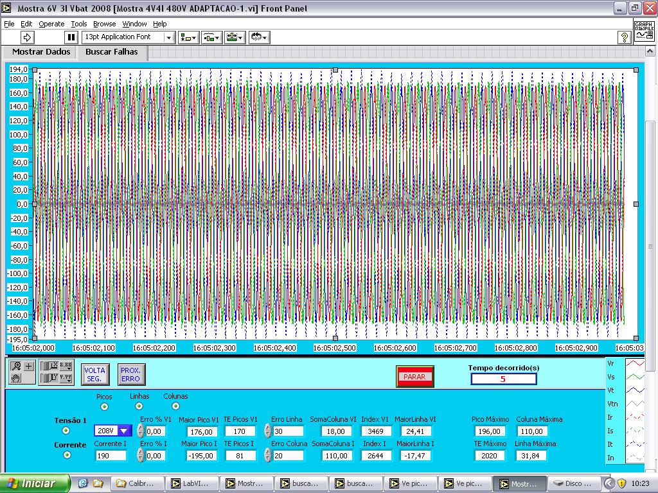The image size is (658, 493).
Task: Click the Erro Coluna value field
Action: (288, 456)
